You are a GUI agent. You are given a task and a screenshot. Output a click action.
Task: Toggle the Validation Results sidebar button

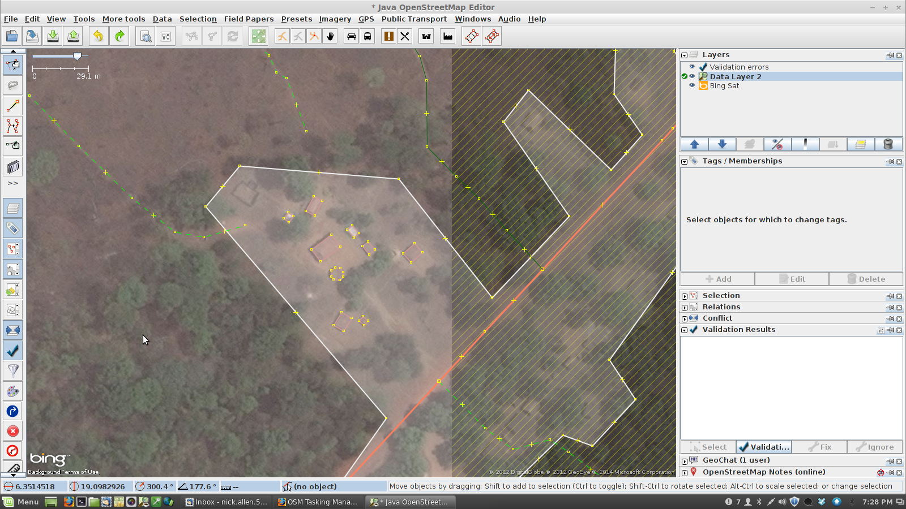click(12, 351)
